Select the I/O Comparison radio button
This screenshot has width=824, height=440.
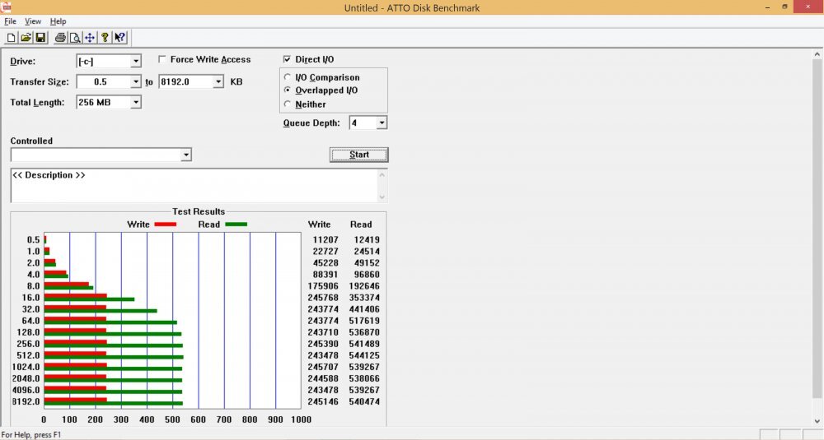pyautogui.click(x=288, y=77)
